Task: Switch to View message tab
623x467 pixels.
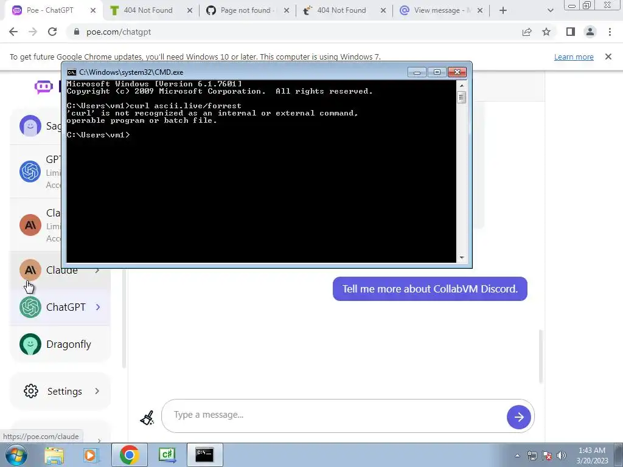Action: click(441, 10)
